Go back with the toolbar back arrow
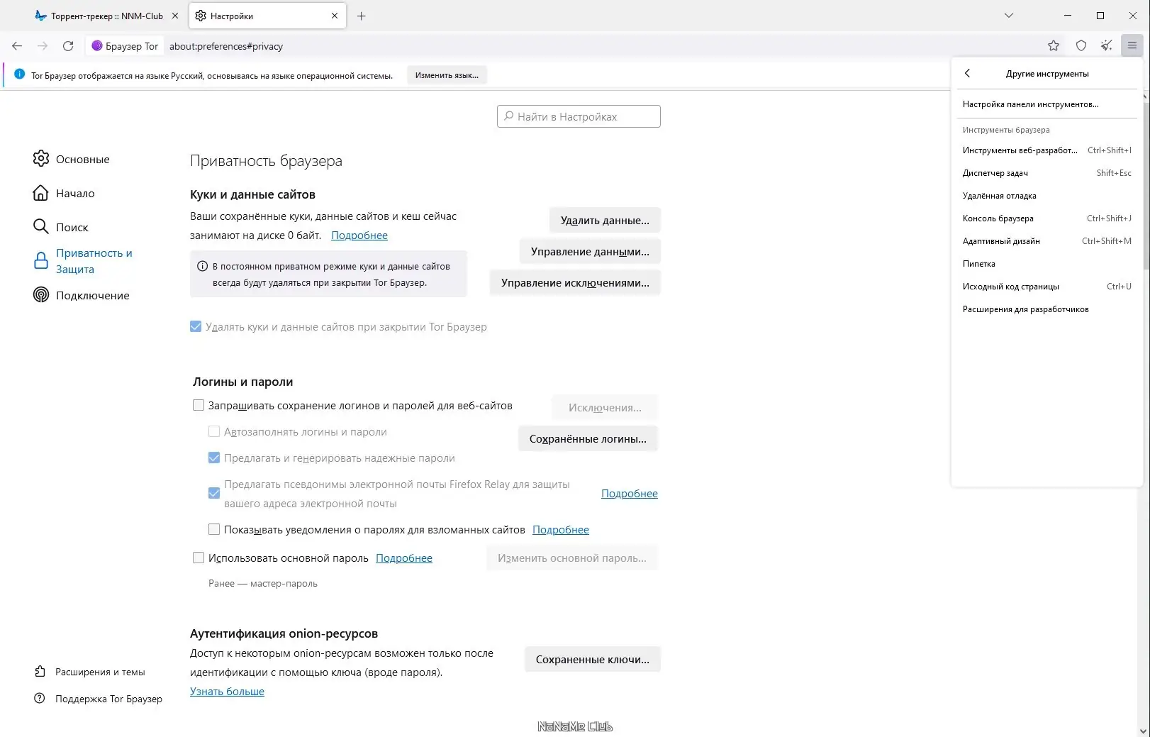The height and width of the screenshot is (737, 1150). [17, 46]
